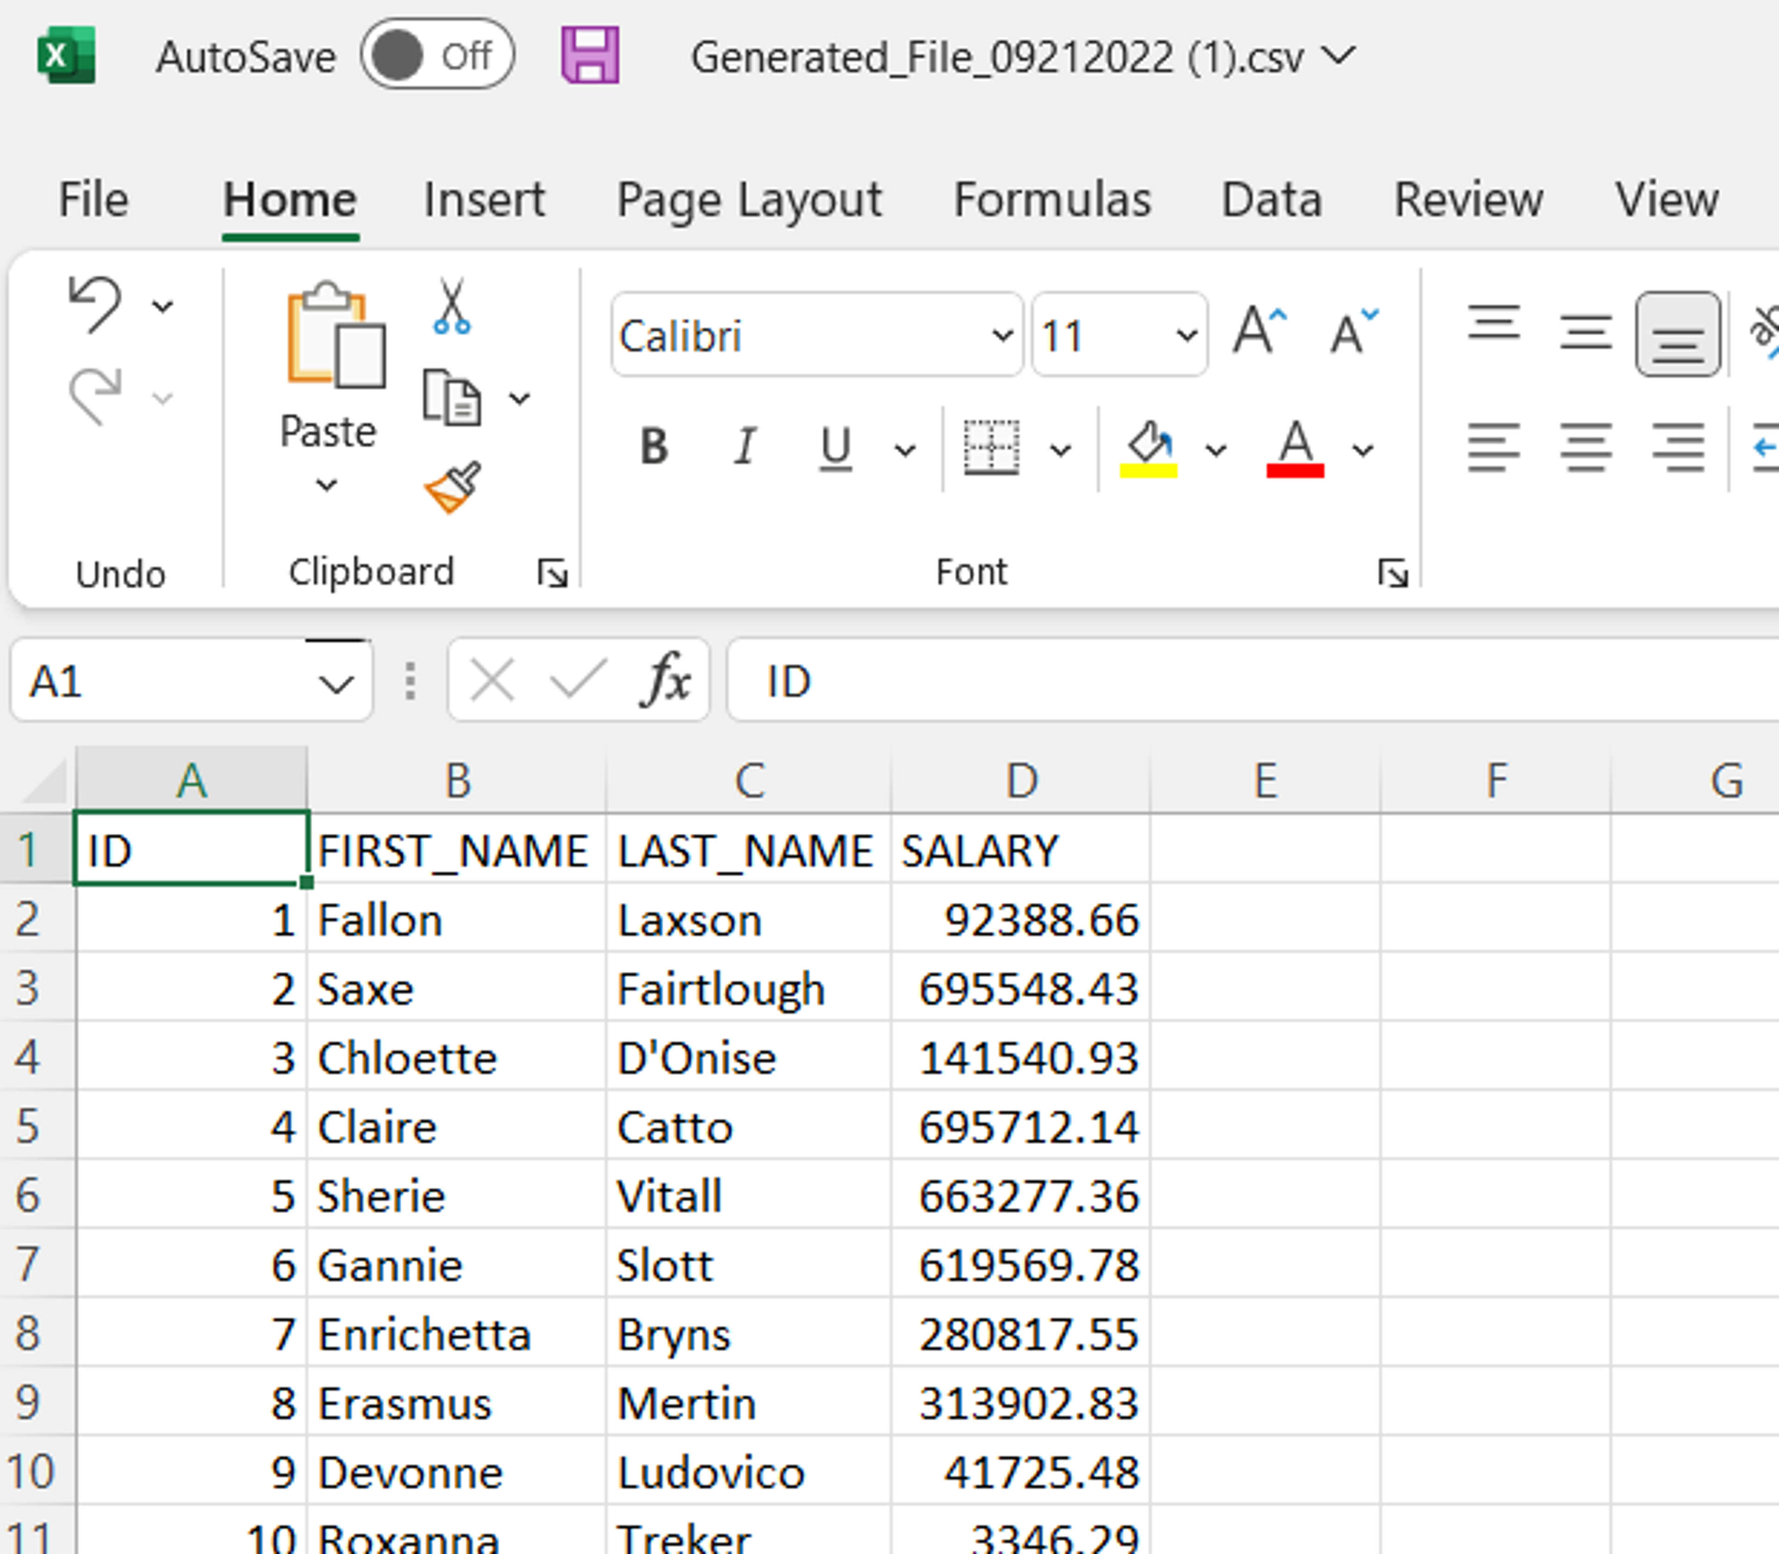
Task: Center text horizontally in the cell
Action: [1585, 447]
